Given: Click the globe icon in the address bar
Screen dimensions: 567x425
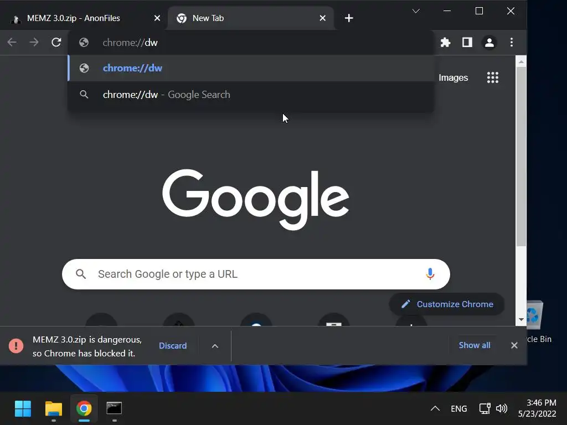Looking at the screenshot, I should point(84,43).
